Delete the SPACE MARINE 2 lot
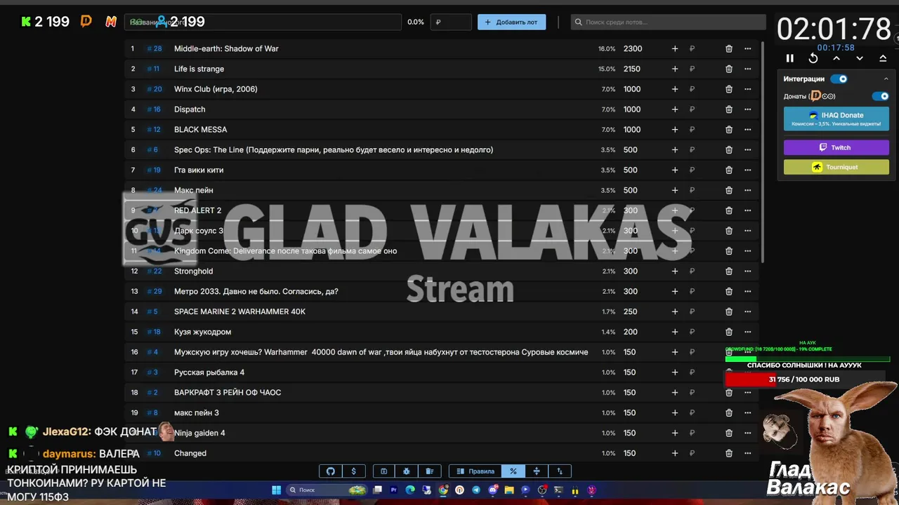Image resolution: width=899 pixels, height=505 pixels. click(x=729, y=311)
